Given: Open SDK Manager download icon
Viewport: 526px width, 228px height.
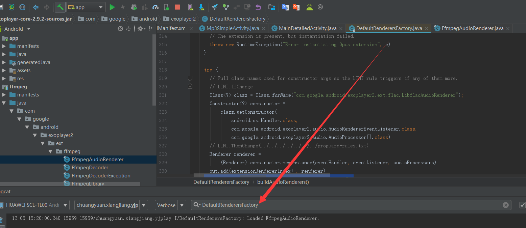Looking at the screenshot, I should coord(201,7).
